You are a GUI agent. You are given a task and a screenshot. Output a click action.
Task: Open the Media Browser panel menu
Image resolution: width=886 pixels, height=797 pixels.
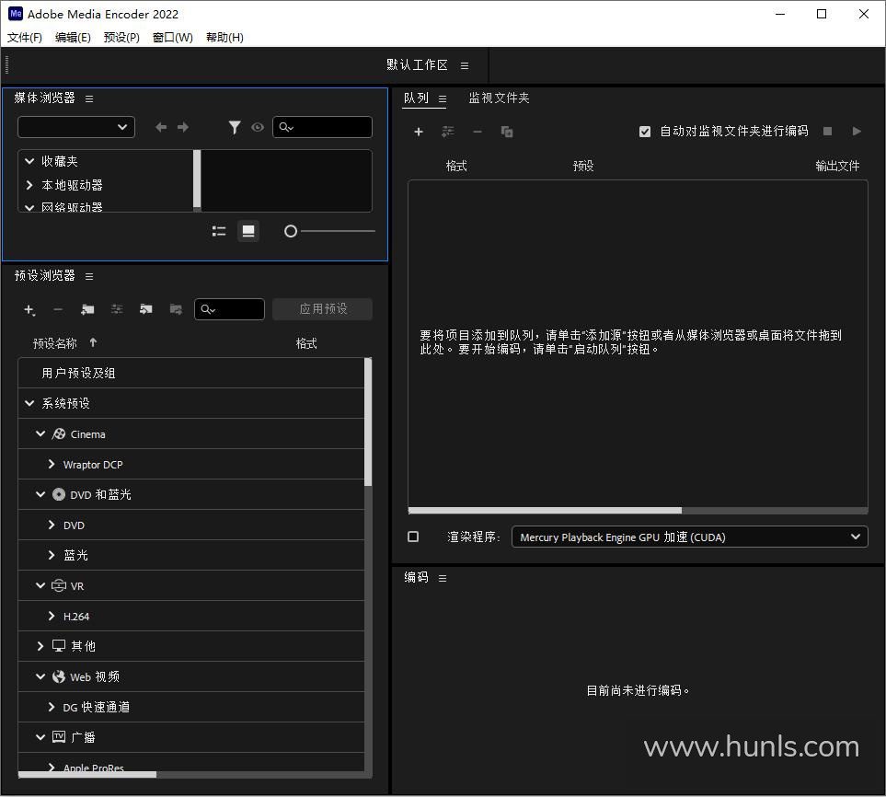(89, 98)
